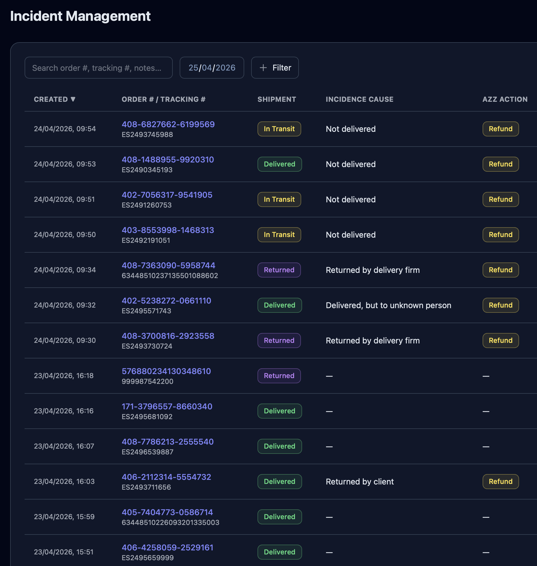Click Refund on Returned by client row
This screenshot has width=537, height=566.
click(500, 482)
